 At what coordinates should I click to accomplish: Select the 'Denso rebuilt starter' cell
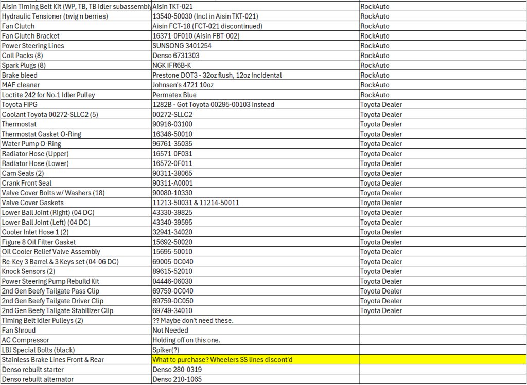click(76, 369)
